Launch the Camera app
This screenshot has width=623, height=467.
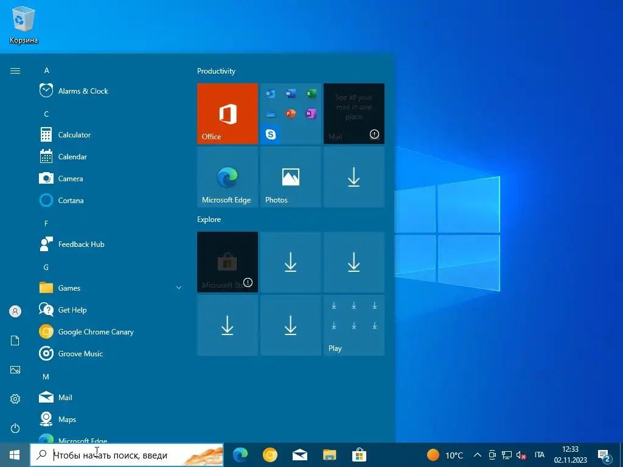[111, 178]
